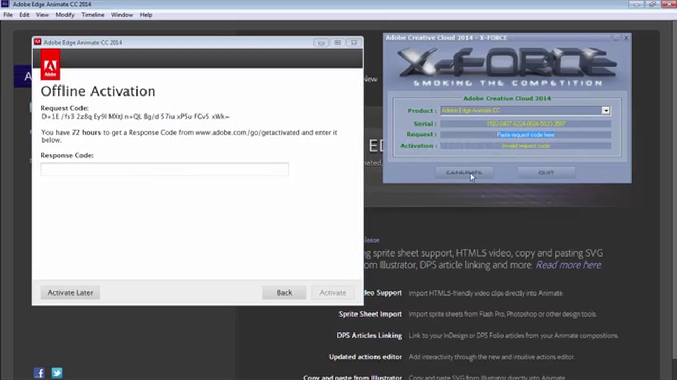Open the Product dropdown in the X-FORCE window
Viewport: 677px width, 380px height.
click(606, 111)
